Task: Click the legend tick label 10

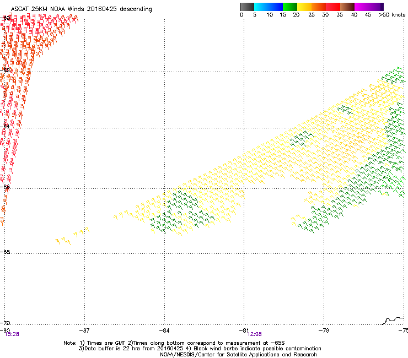Action: tap(270, 15)
